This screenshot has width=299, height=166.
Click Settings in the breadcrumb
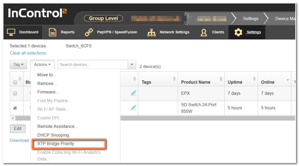251,19
